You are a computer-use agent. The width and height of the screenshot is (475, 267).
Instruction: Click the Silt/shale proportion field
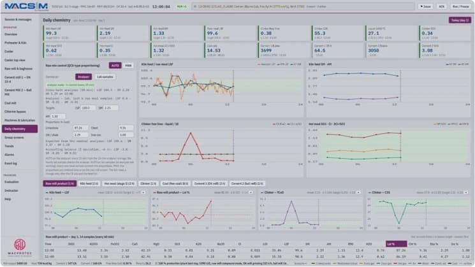click(x=80, y=135)
